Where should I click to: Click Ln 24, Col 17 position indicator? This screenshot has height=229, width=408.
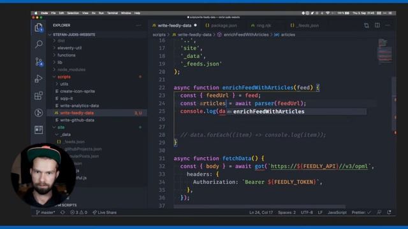click(x=261, y=212)
